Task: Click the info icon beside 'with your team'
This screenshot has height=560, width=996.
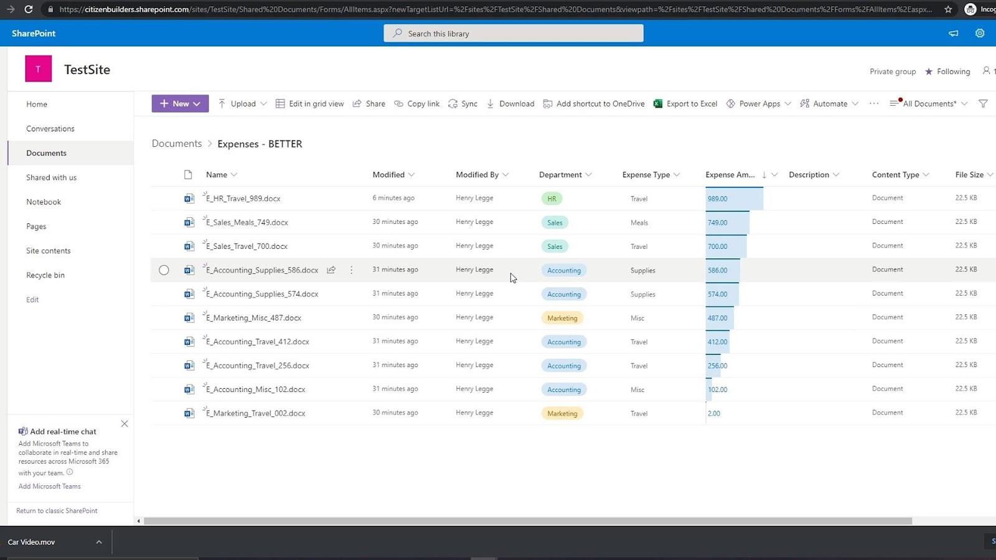Action: click(x=70, y=472)
